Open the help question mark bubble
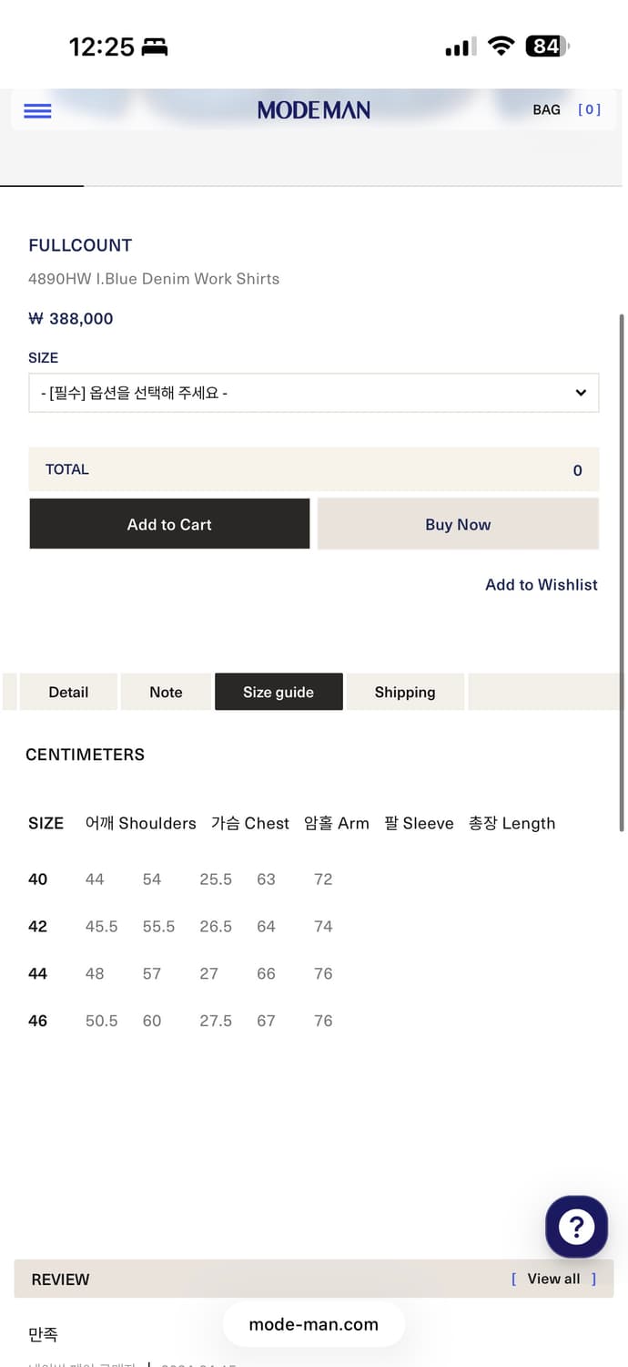 click(576, 1227)
